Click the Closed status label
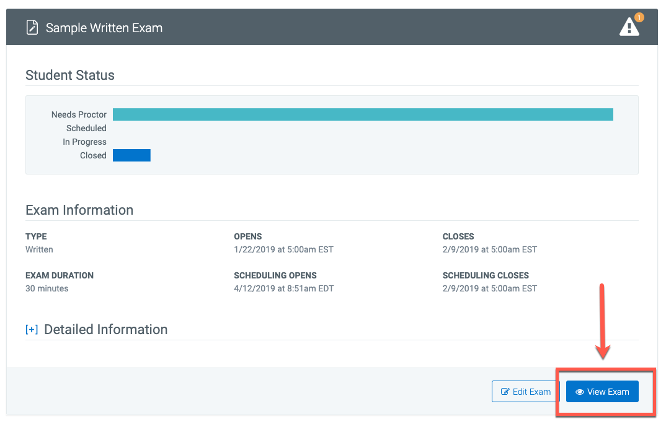666x422 pixels. pos(93,155)
